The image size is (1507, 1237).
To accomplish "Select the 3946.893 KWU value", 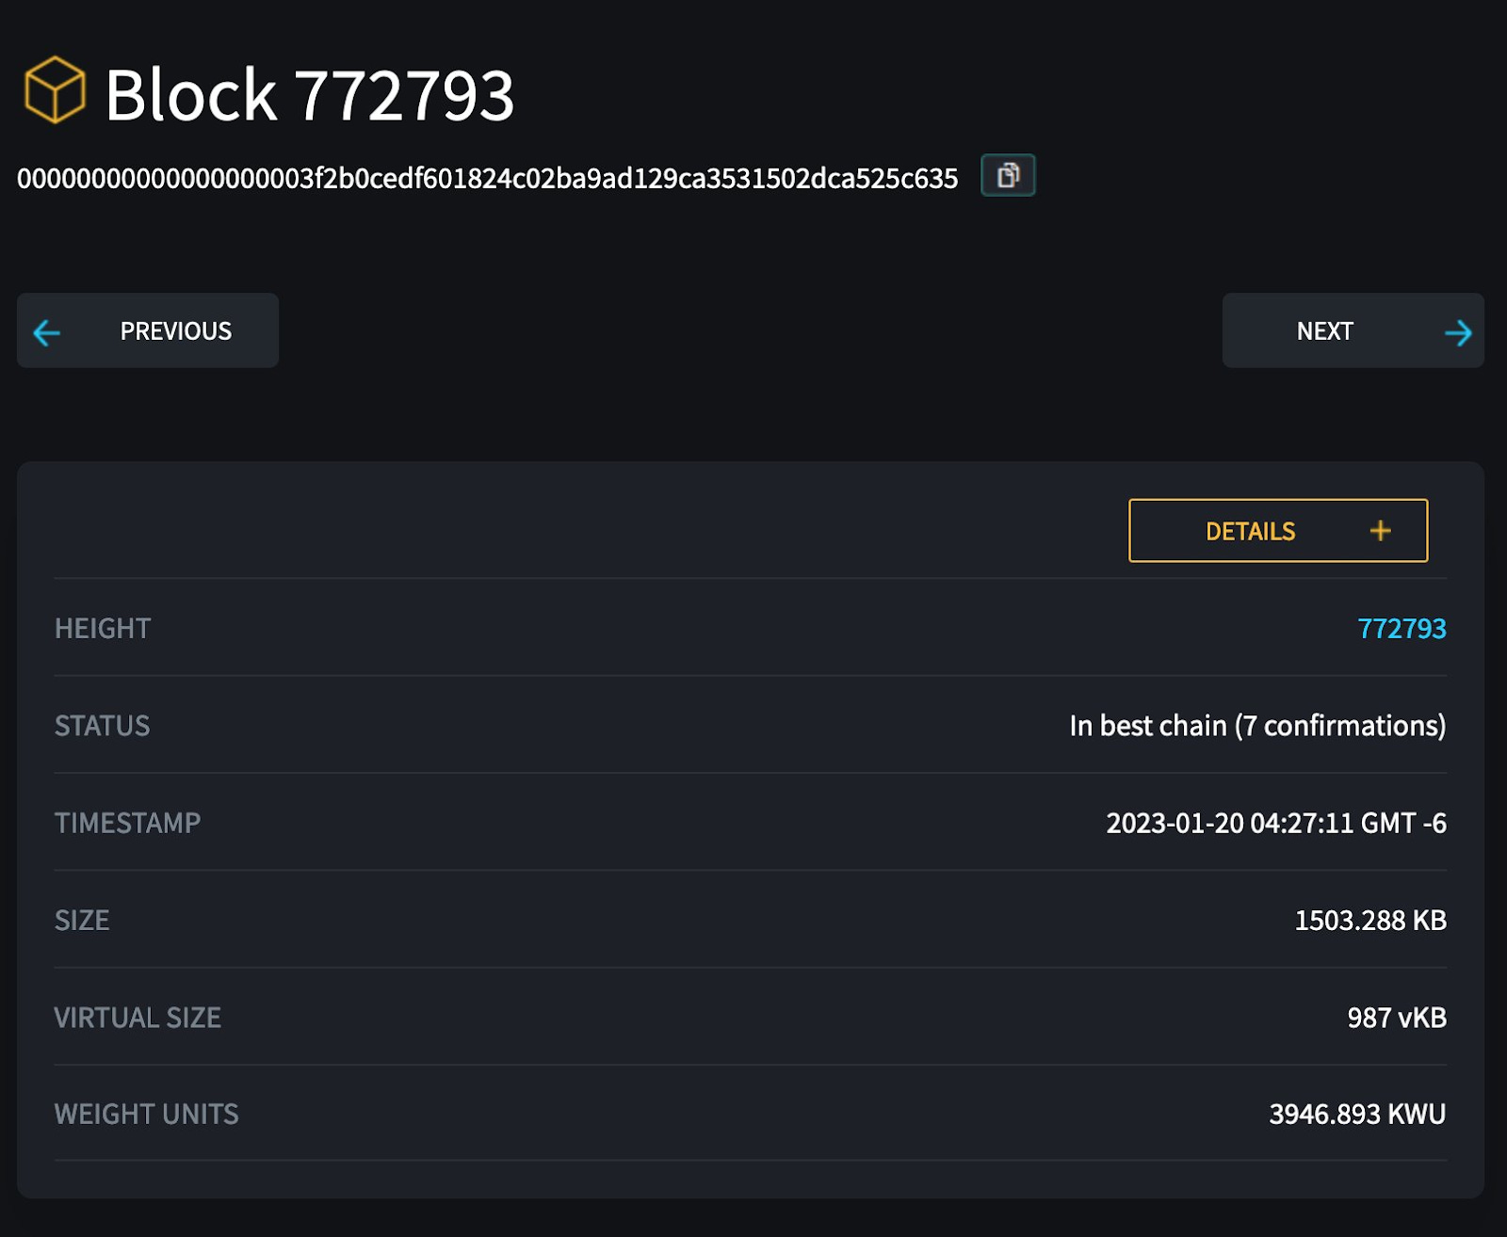I will (1357, 1115).
